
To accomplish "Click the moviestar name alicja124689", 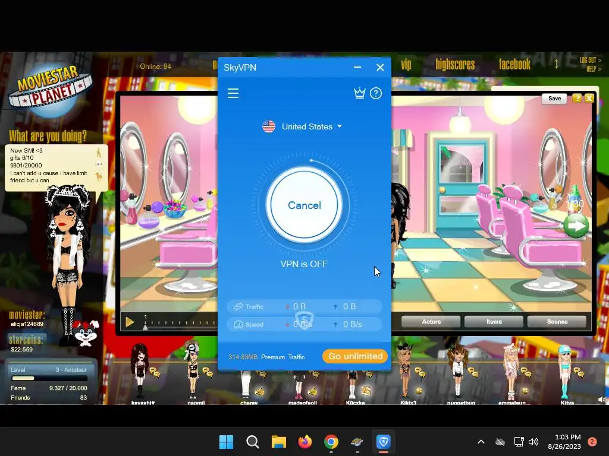I will point(27,324).
